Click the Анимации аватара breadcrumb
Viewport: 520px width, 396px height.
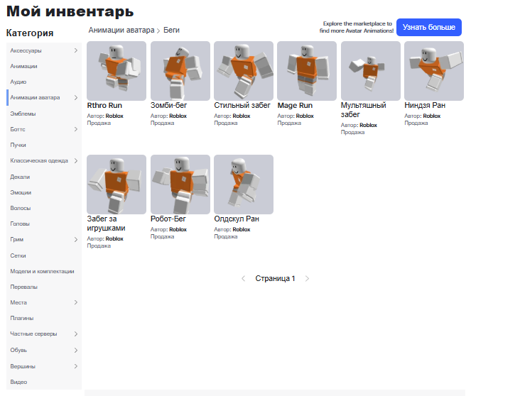click(x=121, y=30)
